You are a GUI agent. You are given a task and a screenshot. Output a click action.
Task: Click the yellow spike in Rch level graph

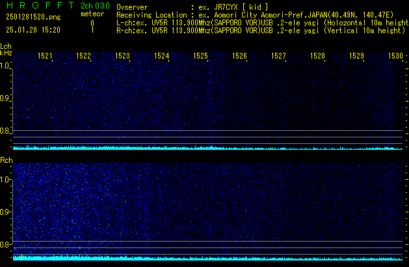(x=21, y=257)
